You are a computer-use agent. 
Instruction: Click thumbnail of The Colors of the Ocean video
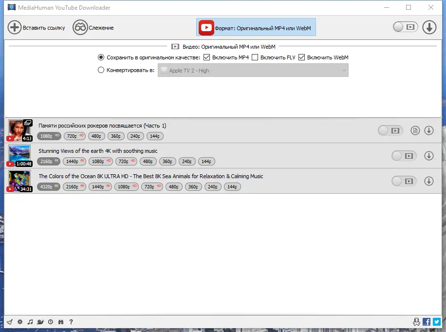point(20,181)
